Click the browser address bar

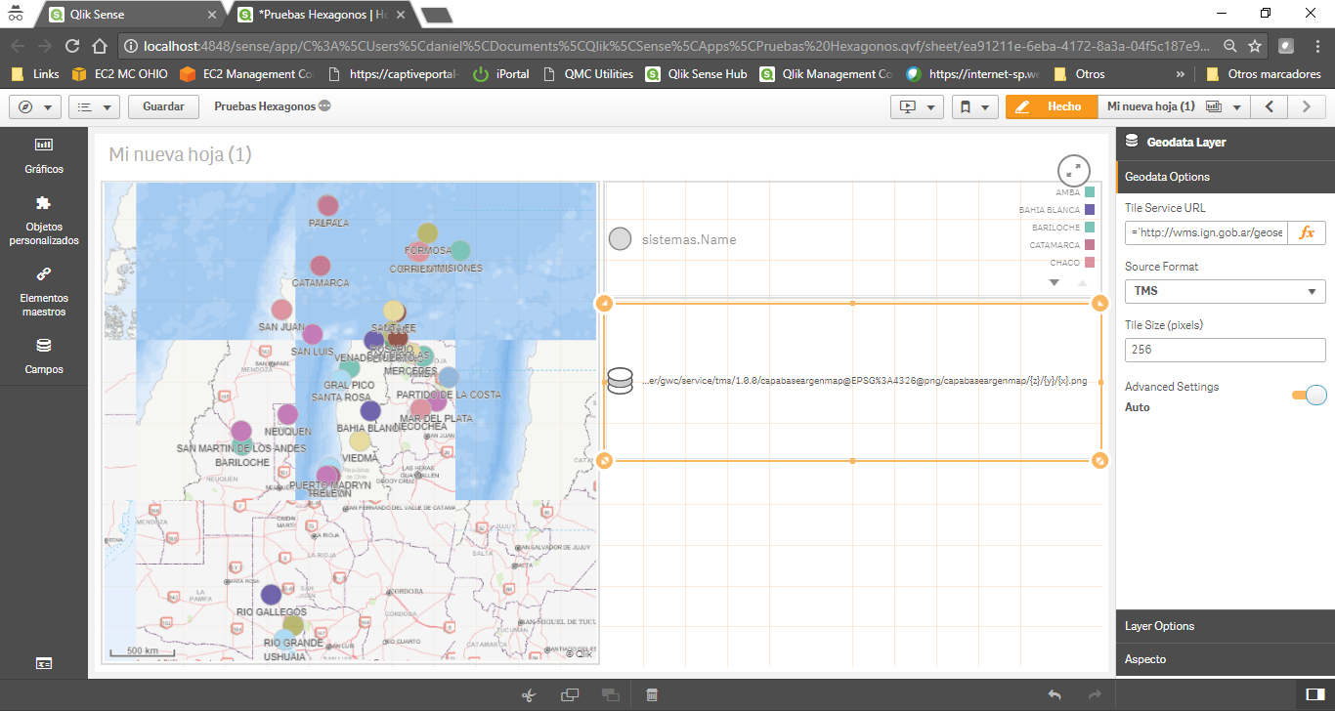coord(674,46)
